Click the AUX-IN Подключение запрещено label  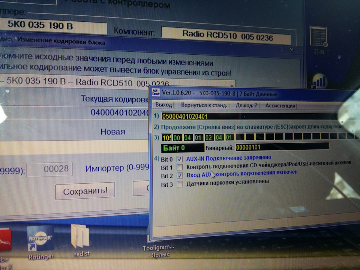click(x=229, y=158)
